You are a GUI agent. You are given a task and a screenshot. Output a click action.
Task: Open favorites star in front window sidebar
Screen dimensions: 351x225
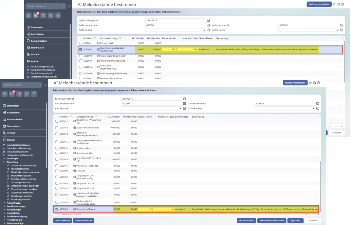click(x=4, y=94)
